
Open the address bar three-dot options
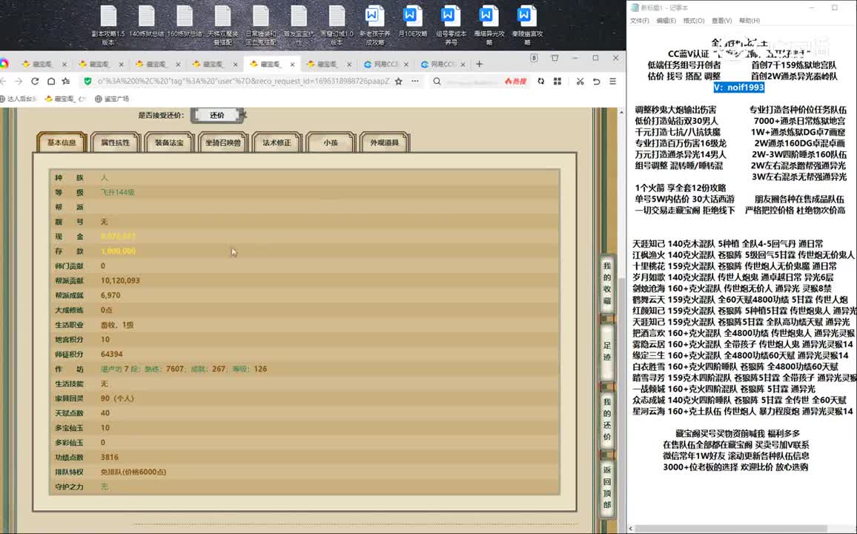coord(415,81)
